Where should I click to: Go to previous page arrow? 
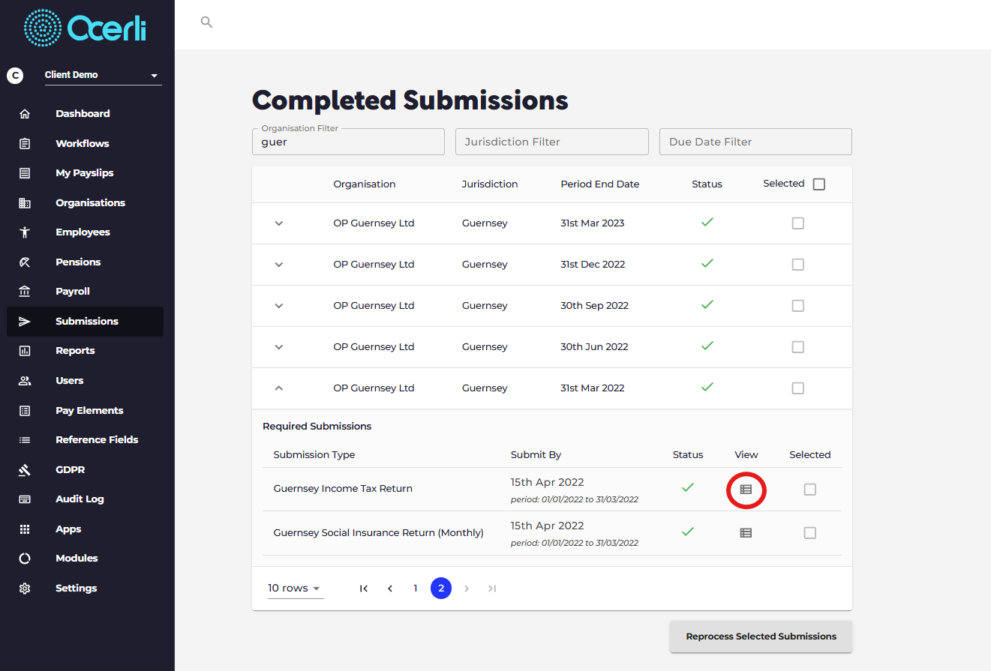[390, 589]
